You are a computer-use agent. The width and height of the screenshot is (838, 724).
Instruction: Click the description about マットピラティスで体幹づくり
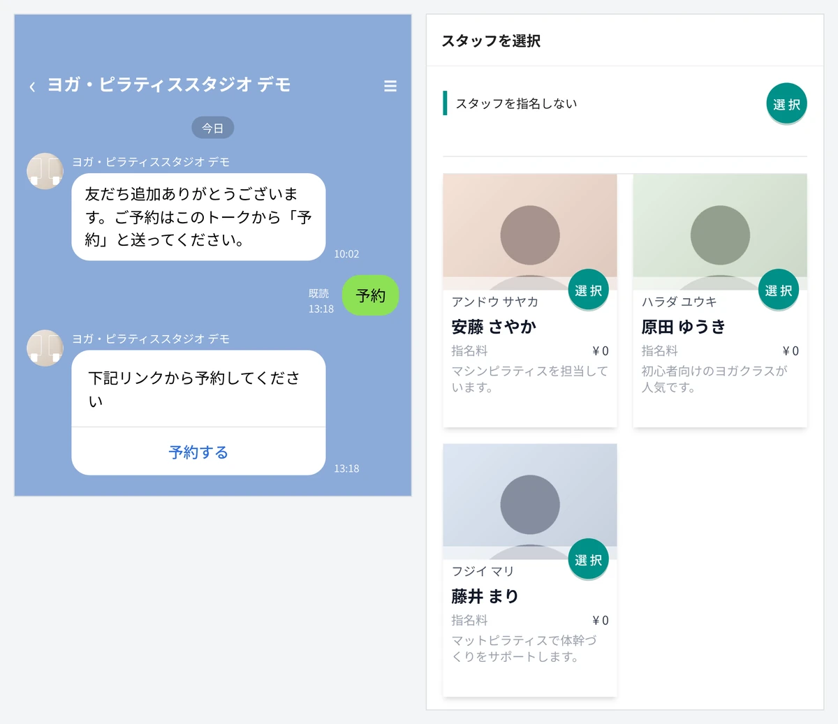(524, 648)
